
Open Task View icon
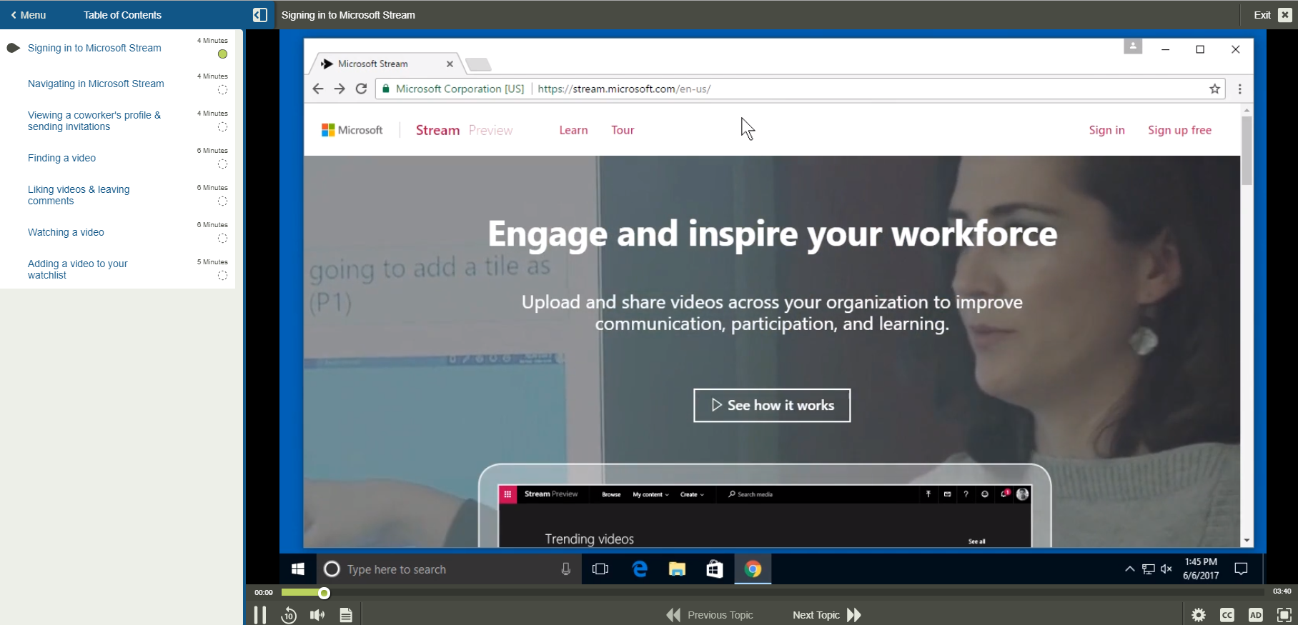point(600,569)
